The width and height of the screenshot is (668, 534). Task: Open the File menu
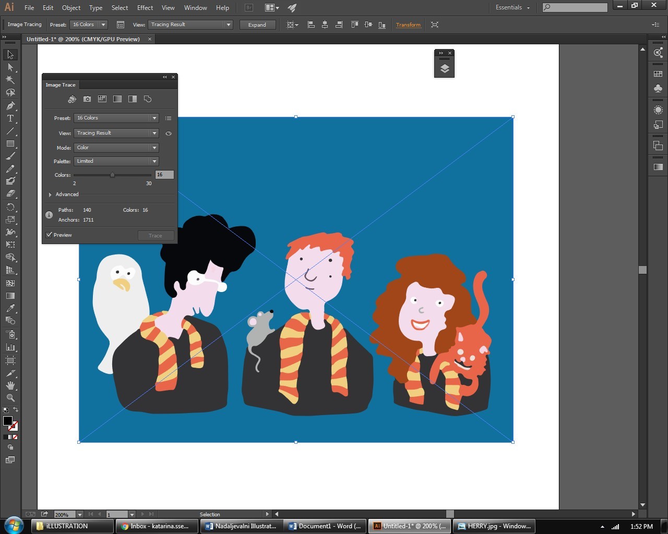[x=29, y=8]
